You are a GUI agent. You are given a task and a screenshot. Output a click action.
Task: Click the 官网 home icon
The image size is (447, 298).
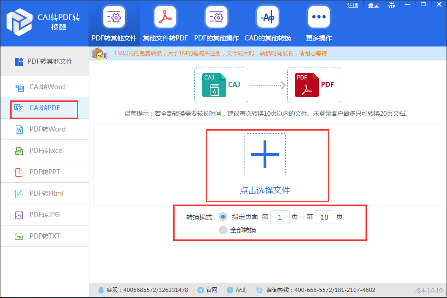pos(201,290)
